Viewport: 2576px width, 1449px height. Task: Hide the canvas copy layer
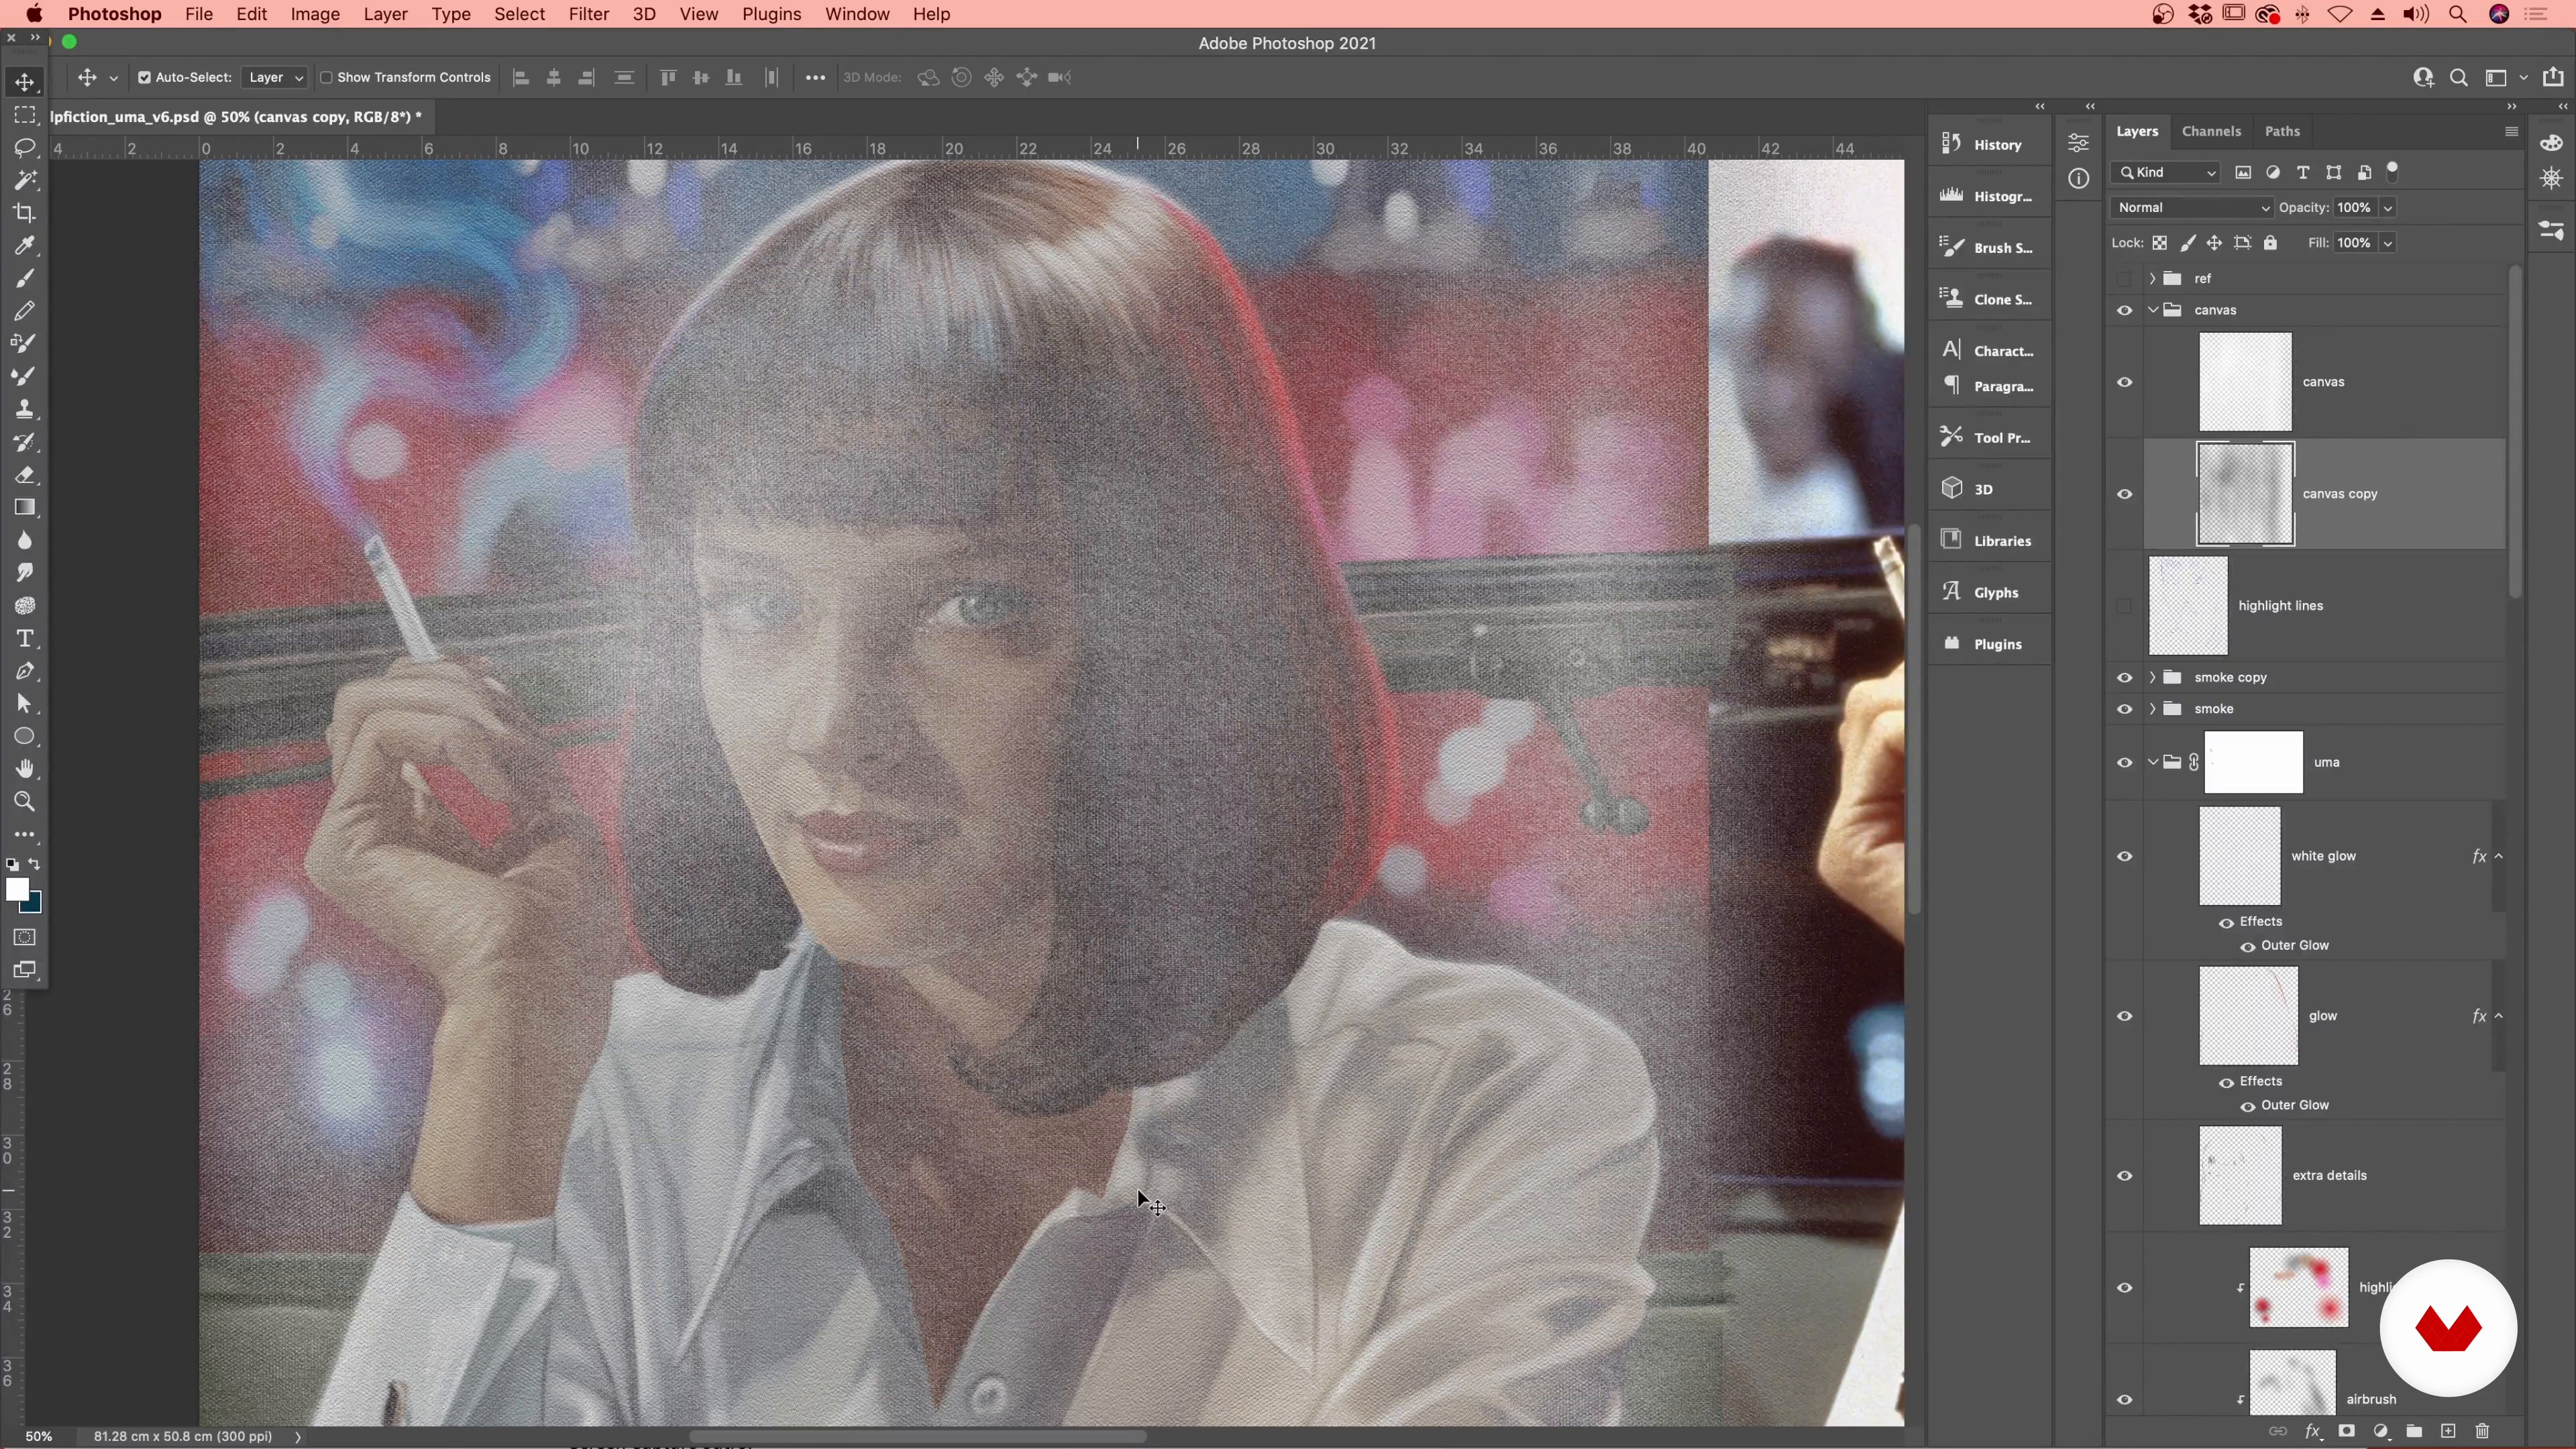coord(2125,494)
